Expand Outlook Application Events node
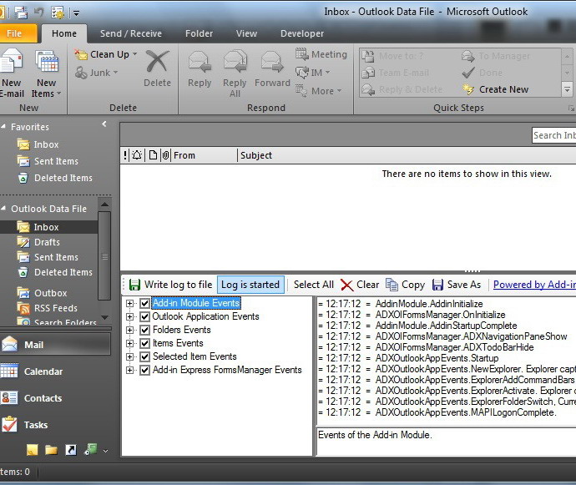 click(129, 316)
